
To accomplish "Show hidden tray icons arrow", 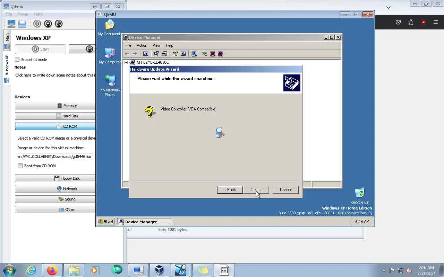I will pyautogui.click(x=384, y=270).
